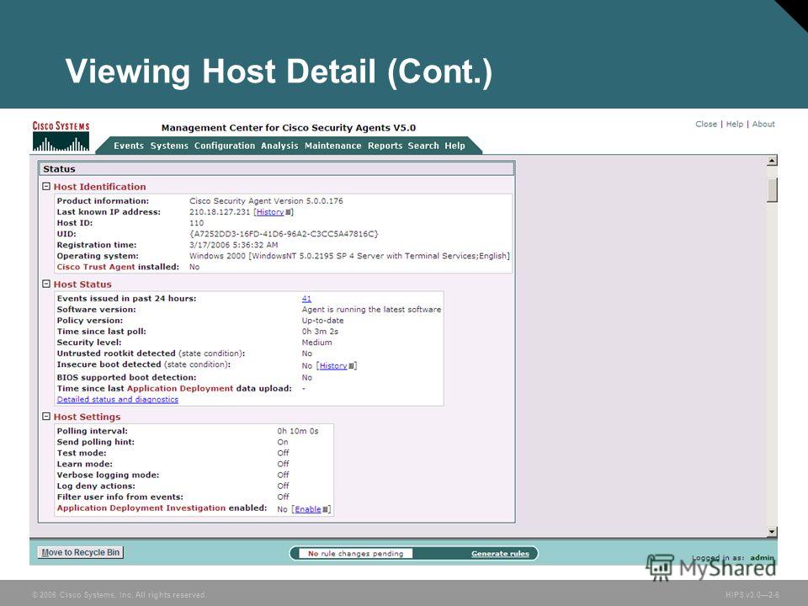
Task: Click IP address 210.18.127.231
Action: [220, 212]
